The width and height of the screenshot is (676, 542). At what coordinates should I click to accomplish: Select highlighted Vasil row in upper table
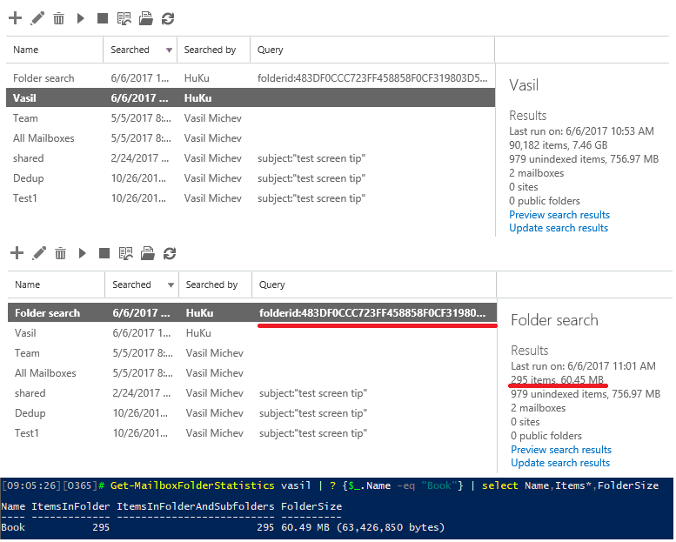(251, 98)
